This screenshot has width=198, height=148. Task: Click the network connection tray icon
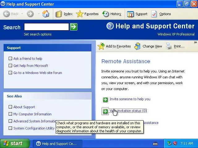click(169, 143)
